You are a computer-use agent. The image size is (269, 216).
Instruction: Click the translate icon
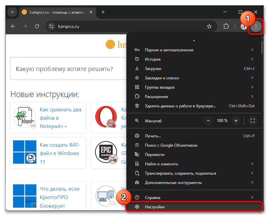pos(137,154)
